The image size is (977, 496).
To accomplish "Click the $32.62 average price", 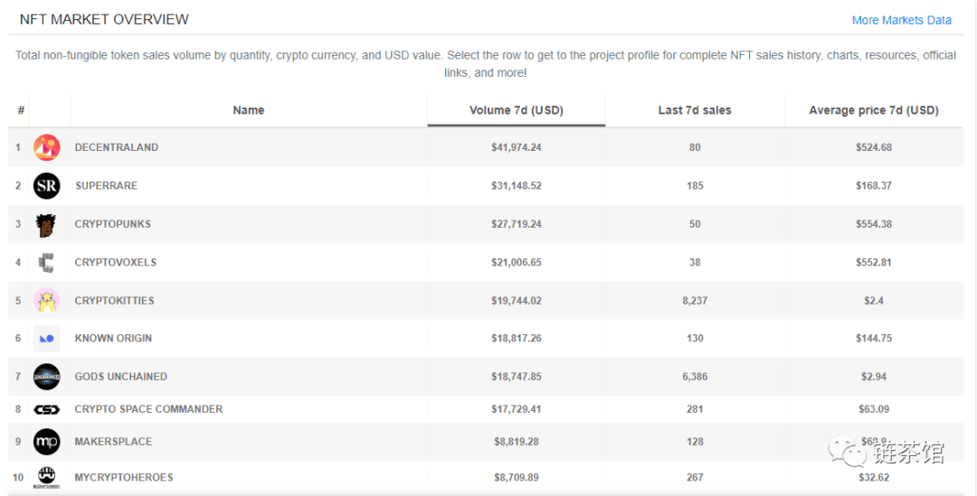I will click(874, 477).
